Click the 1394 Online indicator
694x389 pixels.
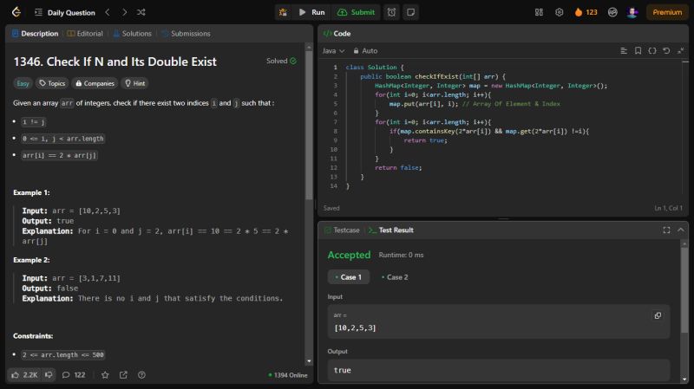click(x=288, y=375)
